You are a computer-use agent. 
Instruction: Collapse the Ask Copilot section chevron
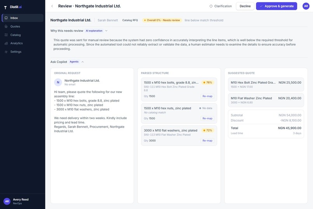tap(82, 62)
